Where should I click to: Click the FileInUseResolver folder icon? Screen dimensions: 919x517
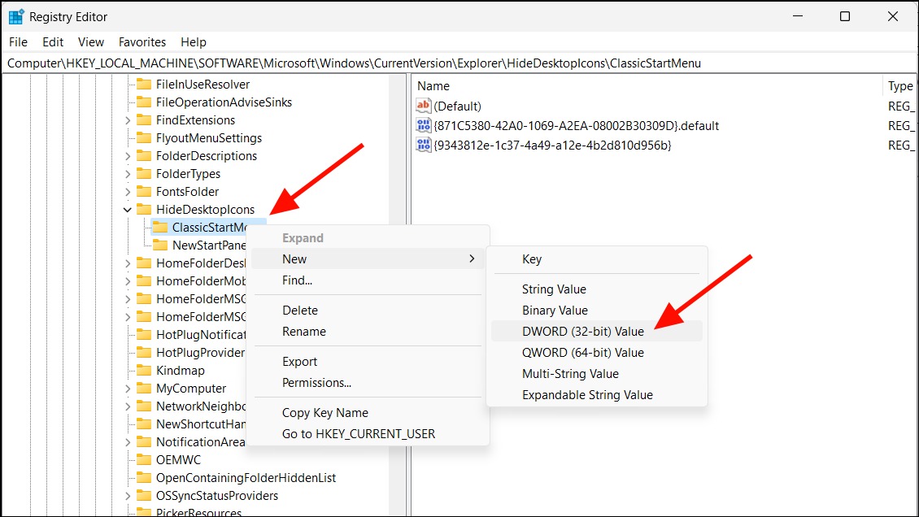pyautogui.click(x=144, y=85)
